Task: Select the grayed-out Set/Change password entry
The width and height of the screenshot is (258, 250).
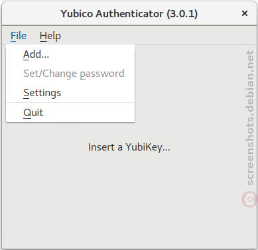Action: click(x=70, y=74)
